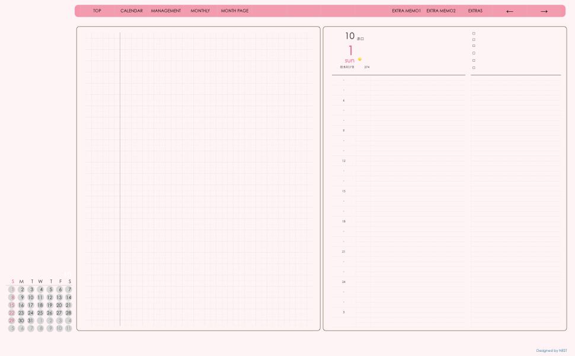Pick date 20 in the mini calendar
The height and width of the screenshot is (356, 575).
click(59, 305)
